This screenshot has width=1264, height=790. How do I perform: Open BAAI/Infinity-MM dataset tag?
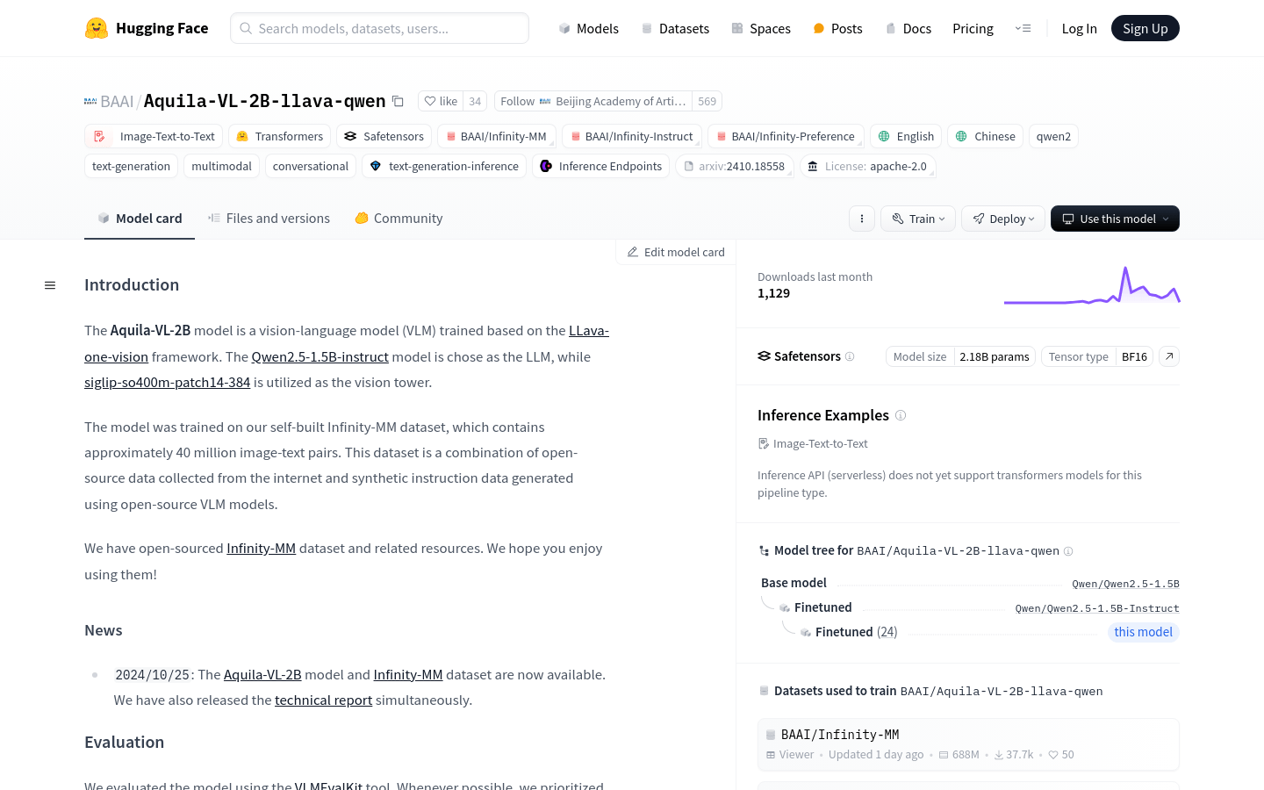[x=496, y=136]
